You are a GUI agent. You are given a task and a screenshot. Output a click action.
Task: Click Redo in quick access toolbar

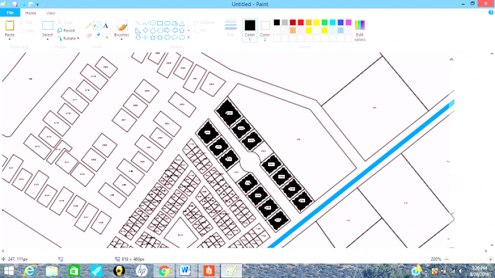coord(30,4)
